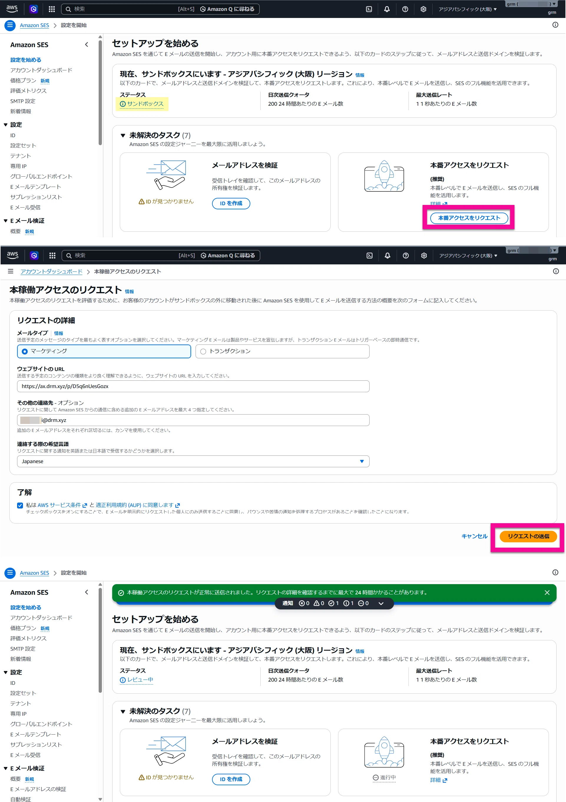566x802 pixels.
Task: Click the warning triangle icon in 通知 bar
Action: coord(317,603)
